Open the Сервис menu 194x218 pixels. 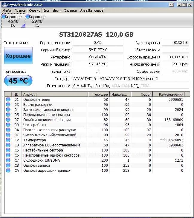pyautogui.click(x=34, y=10)
